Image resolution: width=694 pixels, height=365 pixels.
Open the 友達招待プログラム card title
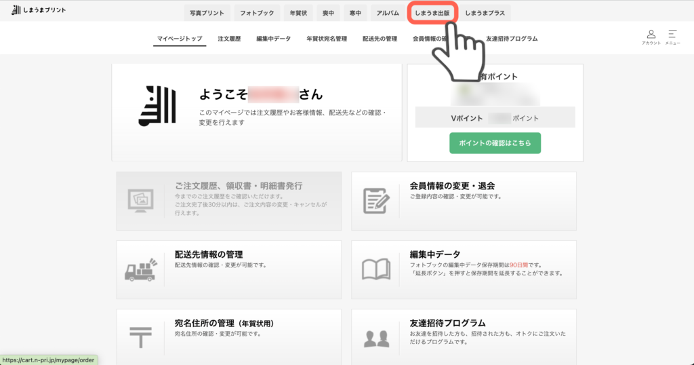(447, 323)
